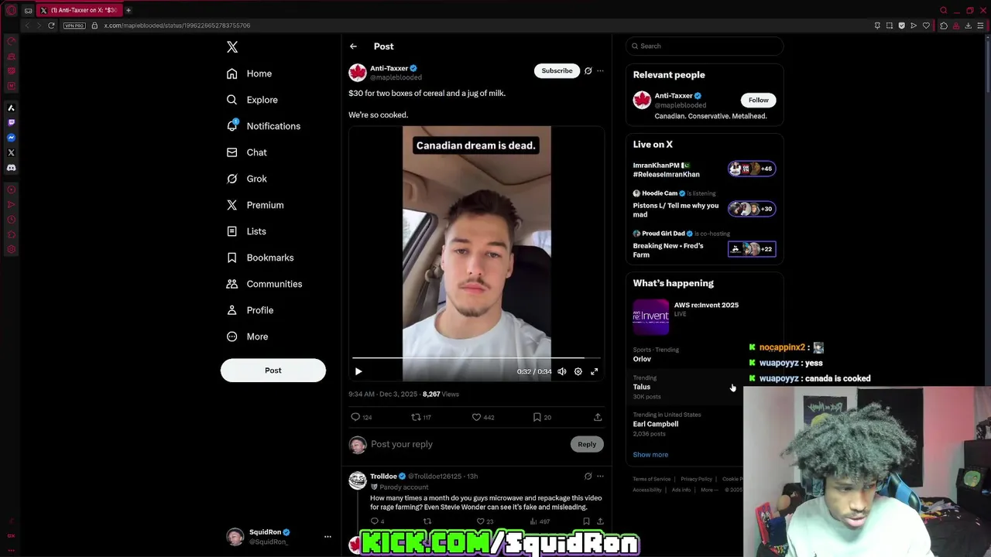Click Trolldoe's troll face avatar
991x557 pixels.
click(357, 480)
